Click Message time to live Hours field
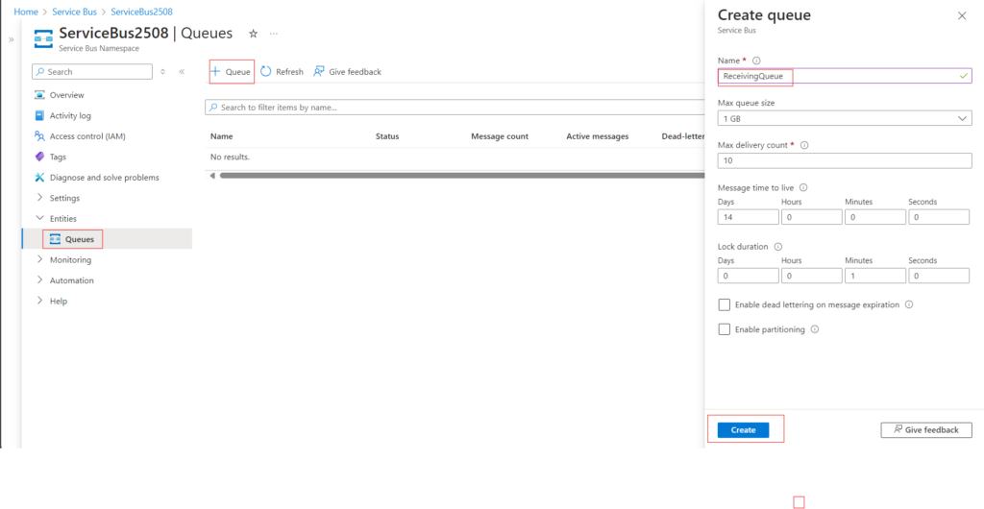 coord(811,217)
